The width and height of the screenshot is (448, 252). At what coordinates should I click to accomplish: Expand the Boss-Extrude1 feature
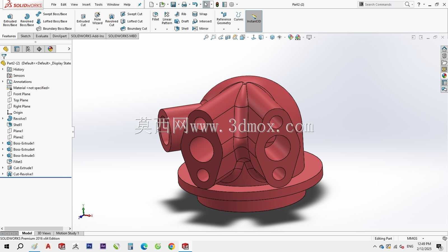[3, 143]
